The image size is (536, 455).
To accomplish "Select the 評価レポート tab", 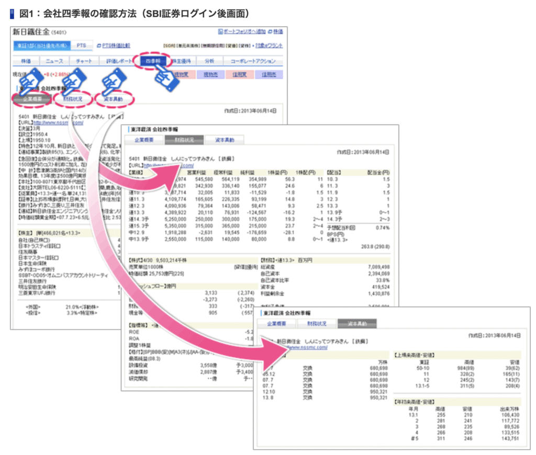I will tap(119, 61).
